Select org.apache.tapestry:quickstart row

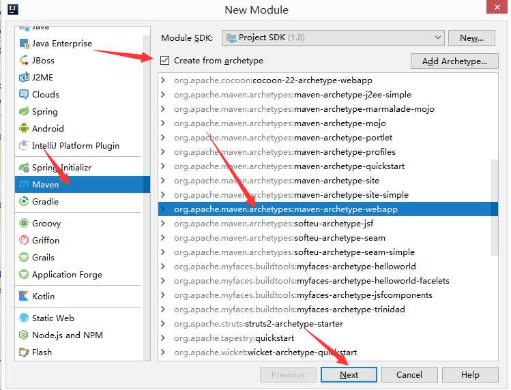click(328, 338)
